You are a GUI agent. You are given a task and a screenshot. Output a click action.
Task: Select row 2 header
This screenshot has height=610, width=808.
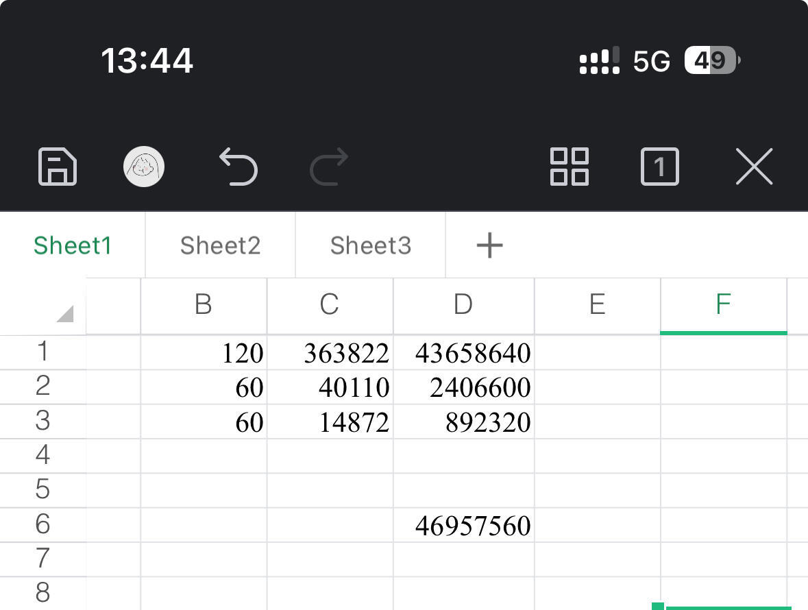42,387
